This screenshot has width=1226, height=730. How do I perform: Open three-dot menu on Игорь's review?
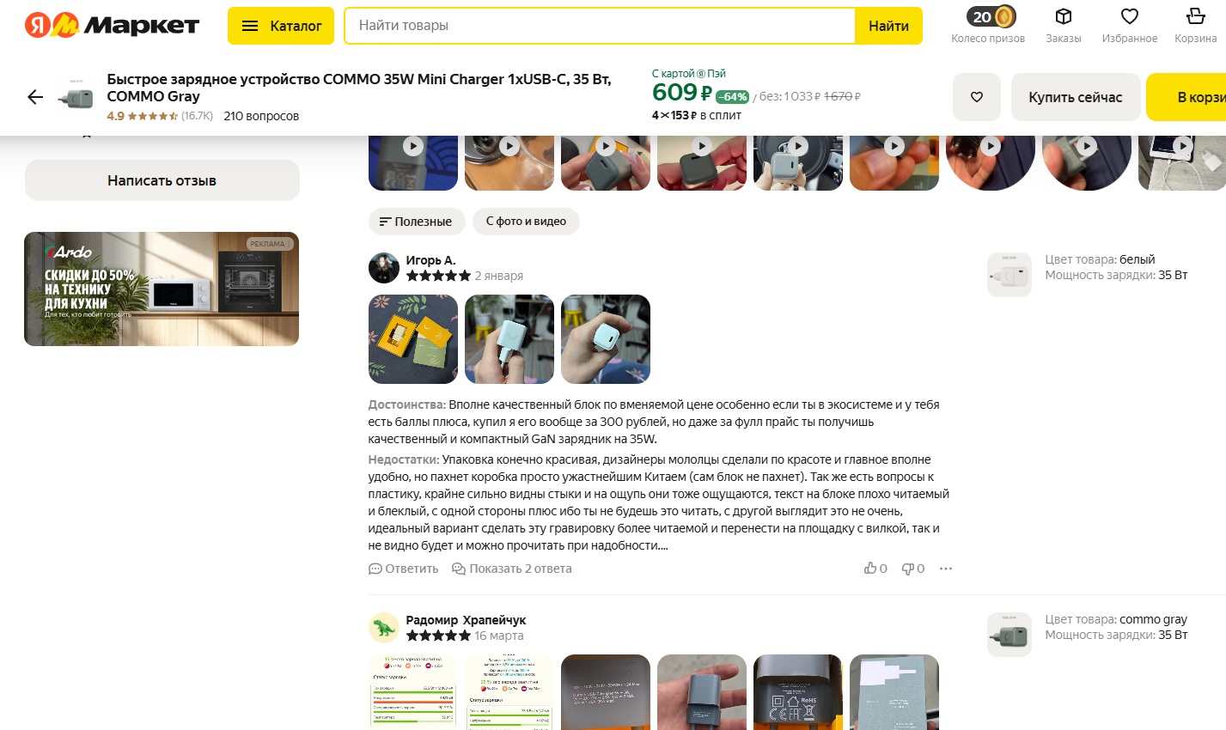[x=946, y=569]
